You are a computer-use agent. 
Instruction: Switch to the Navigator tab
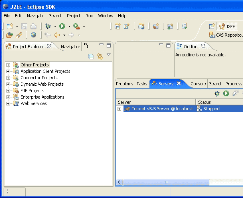point(70,47)
